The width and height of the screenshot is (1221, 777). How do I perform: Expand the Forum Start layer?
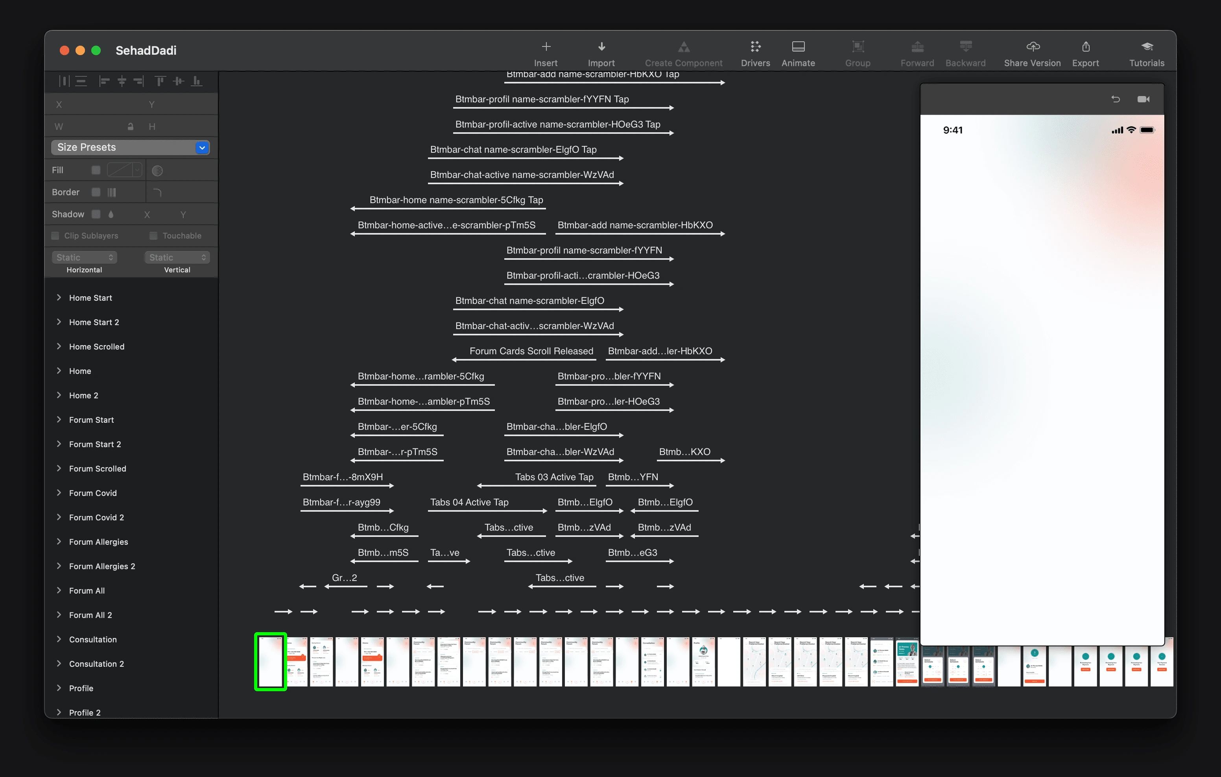[x=58, y=419]
